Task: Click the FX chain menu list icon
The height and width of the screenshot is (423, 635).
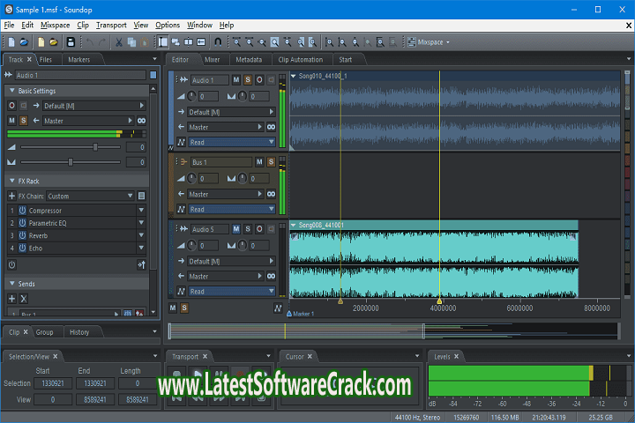Action: pos(141,196)
